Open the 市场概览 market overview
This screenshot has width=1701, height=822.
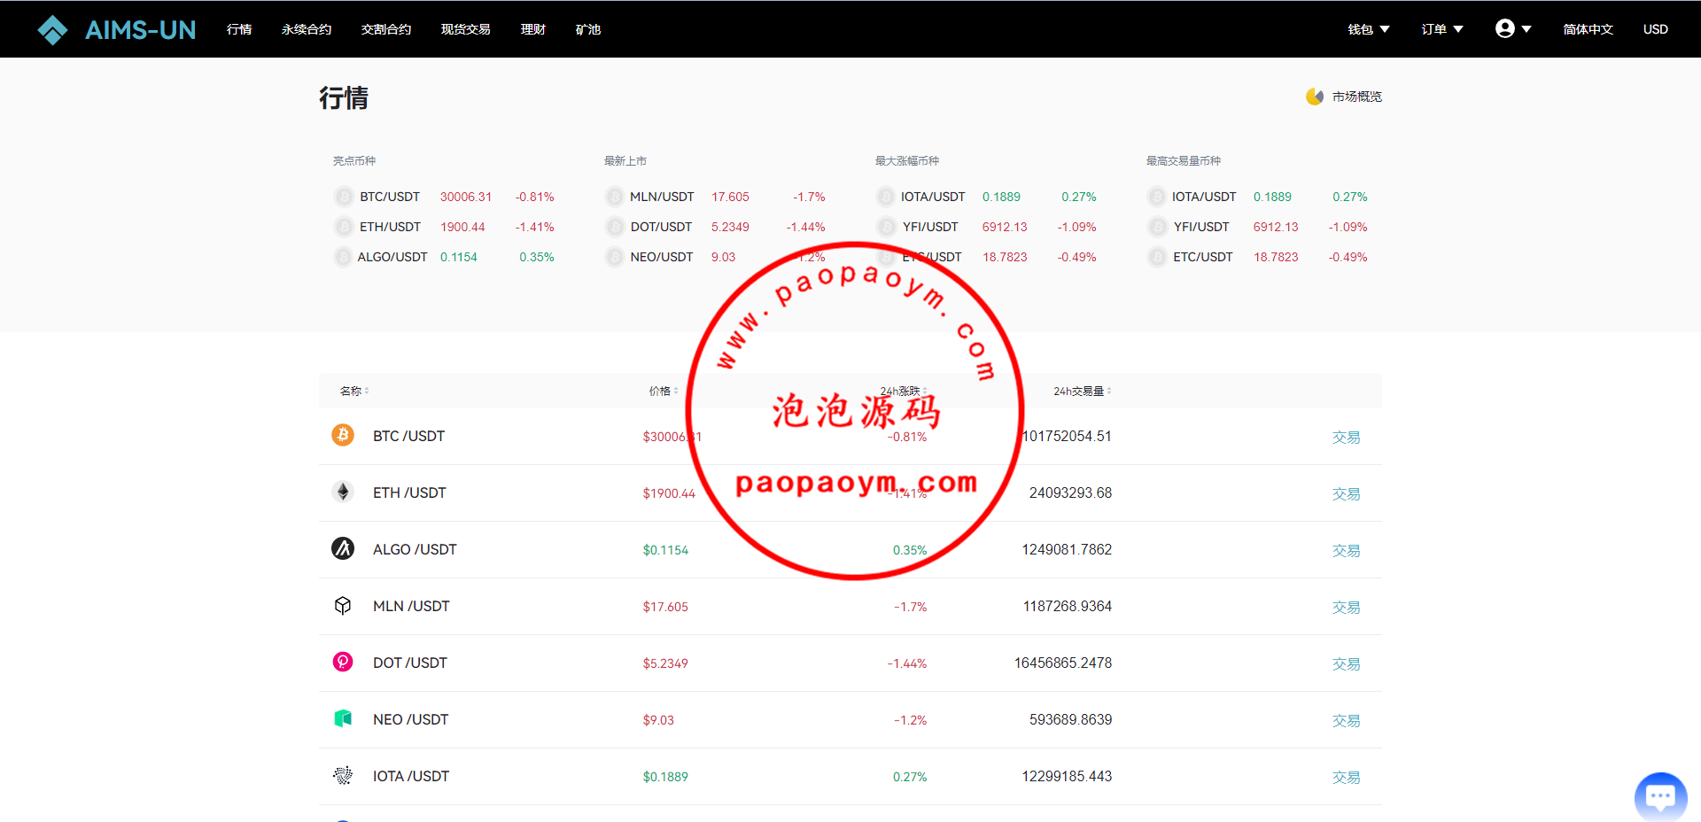tap(1345, 97)
